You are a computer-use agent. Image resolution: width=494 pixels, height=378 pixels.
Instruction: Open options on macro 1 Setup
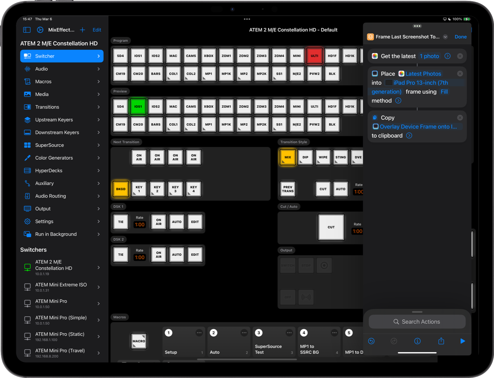coord(199,333)
